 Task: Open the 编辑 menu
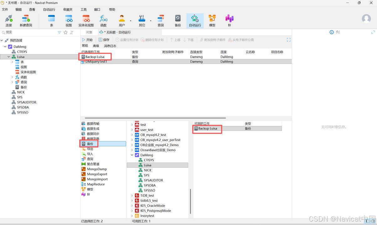[18, 9]
